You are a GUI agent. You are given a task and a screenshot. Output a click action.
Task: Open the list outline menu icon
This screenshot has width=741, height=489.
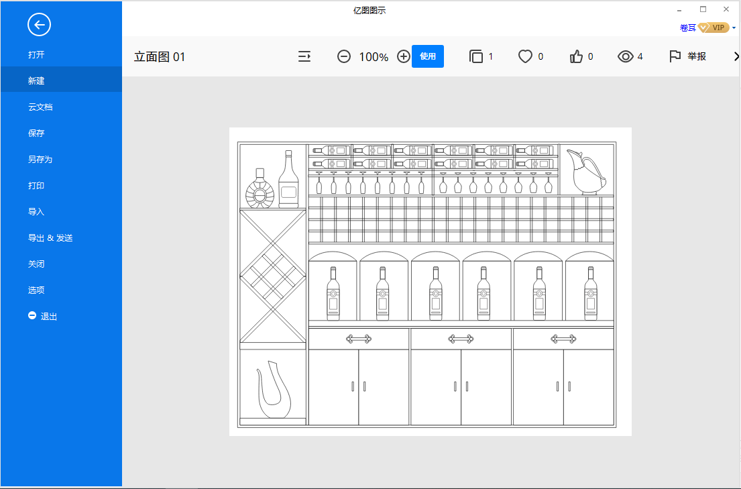[304, 56]
